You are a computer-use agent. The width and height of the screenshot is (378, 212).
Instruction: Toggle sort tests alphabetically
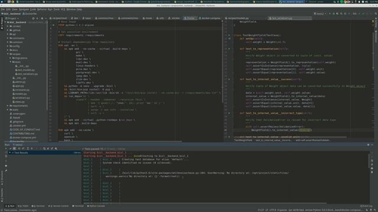19,148
